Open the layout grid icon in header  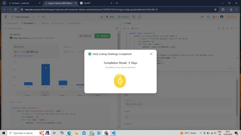click(202, 17)
